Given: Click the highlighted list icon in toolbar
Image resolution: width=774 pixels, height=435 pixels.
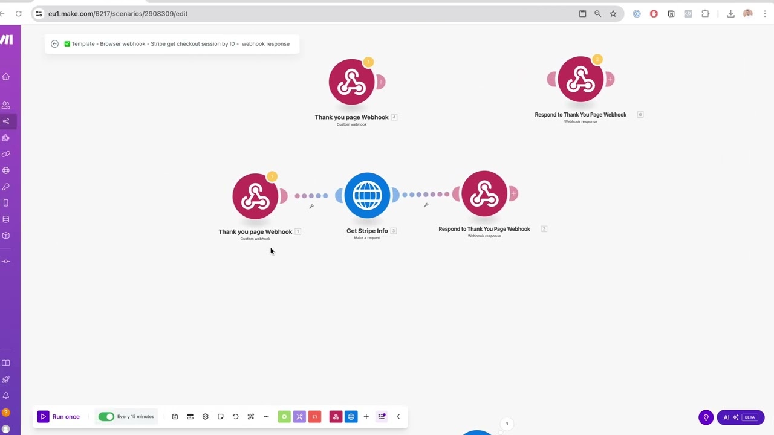Looking at the screenshot, I should (x=382, y=416).
